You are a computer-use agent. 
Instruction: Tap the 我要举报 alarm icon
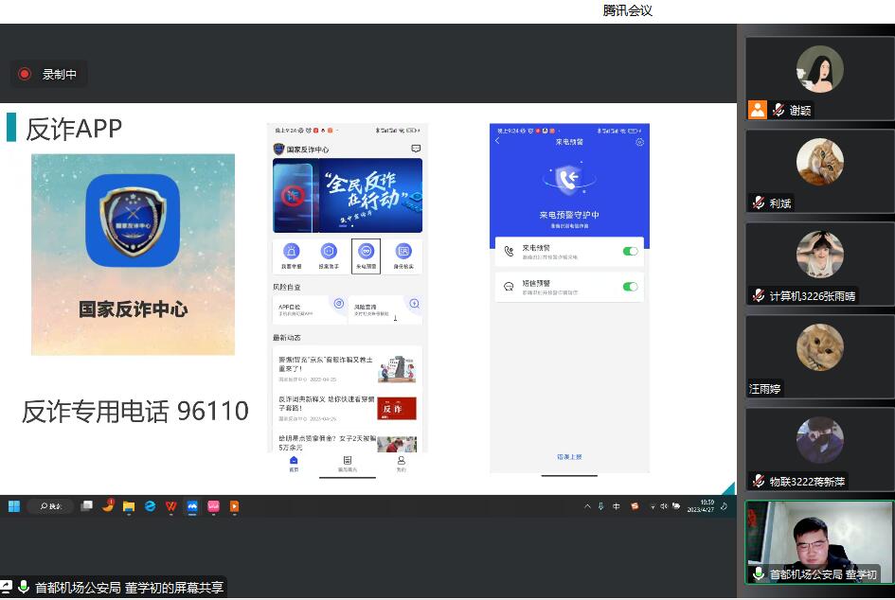point(291,252)
